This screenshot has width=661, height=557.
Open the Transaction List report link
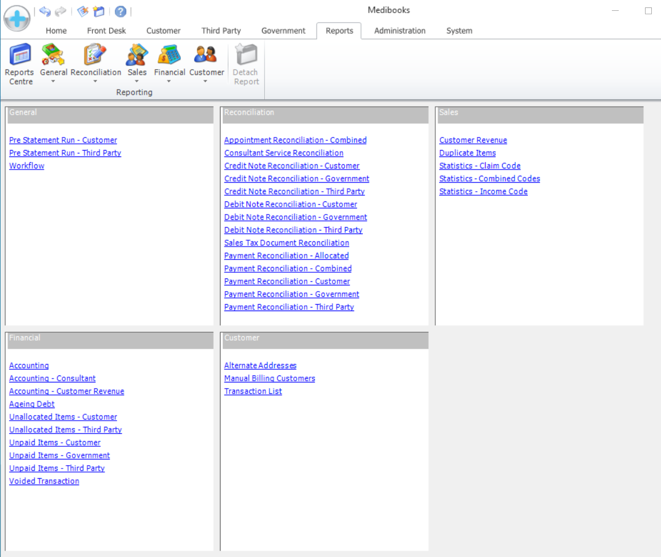coord(253,391)
